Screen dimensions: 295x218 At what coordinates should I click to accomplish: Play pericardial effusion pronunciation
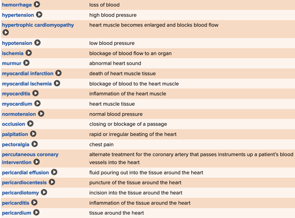click(54, 172)
